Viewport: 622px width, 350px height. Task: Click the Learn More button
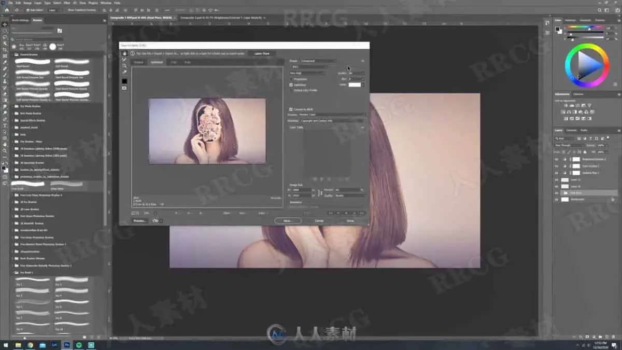[x=262, y=53]
